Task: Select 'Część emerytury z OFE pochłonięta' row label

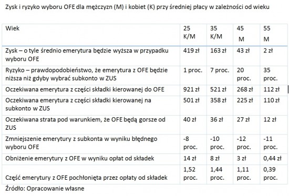Action: click(x=86, y=178)
